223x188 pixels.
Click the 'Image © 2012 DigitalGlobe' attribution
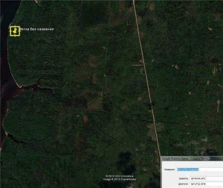pos(120,179)
